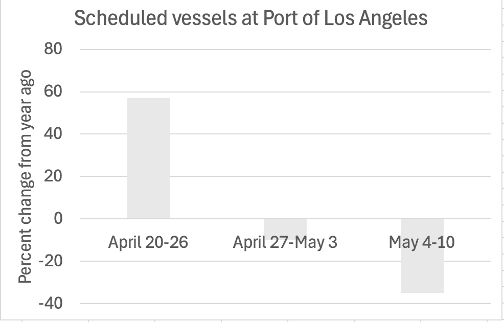Click the chart title about Port of Los Angeles
Image resolution: width=504 pixels, height=322 pixels.
tap(250, 18)
